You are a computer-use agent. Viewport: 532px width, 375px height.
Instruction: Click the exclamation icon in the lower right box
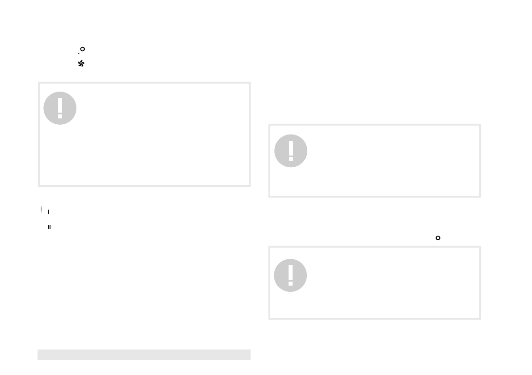tap(290, 275)
